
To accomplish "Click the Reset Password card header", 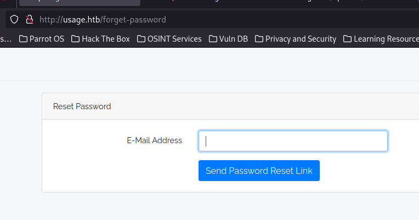I will click(82, 106).
